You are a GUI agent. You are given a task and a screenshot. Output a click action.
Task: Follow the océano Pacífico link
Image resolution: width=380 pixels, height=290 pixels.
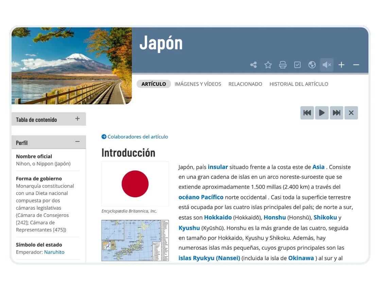point(201,197)
